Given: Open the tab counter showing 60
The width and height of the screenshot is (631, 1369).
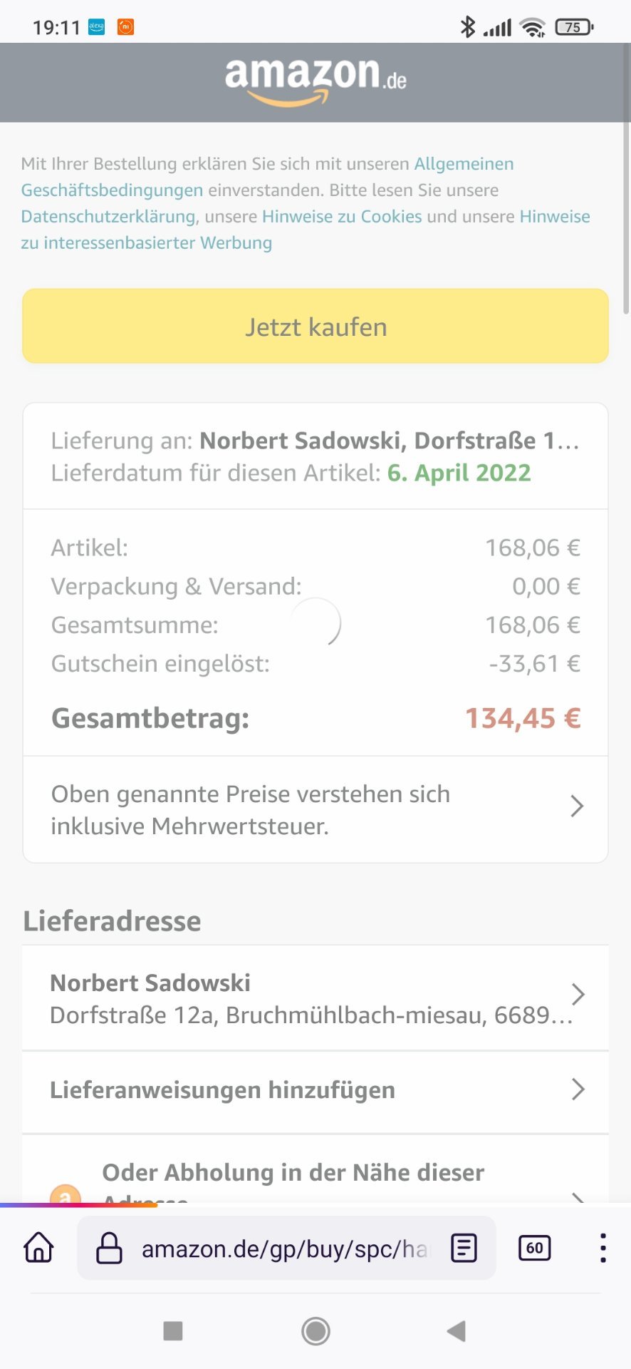Looking at the screenshot, I should click(534, 1248).
